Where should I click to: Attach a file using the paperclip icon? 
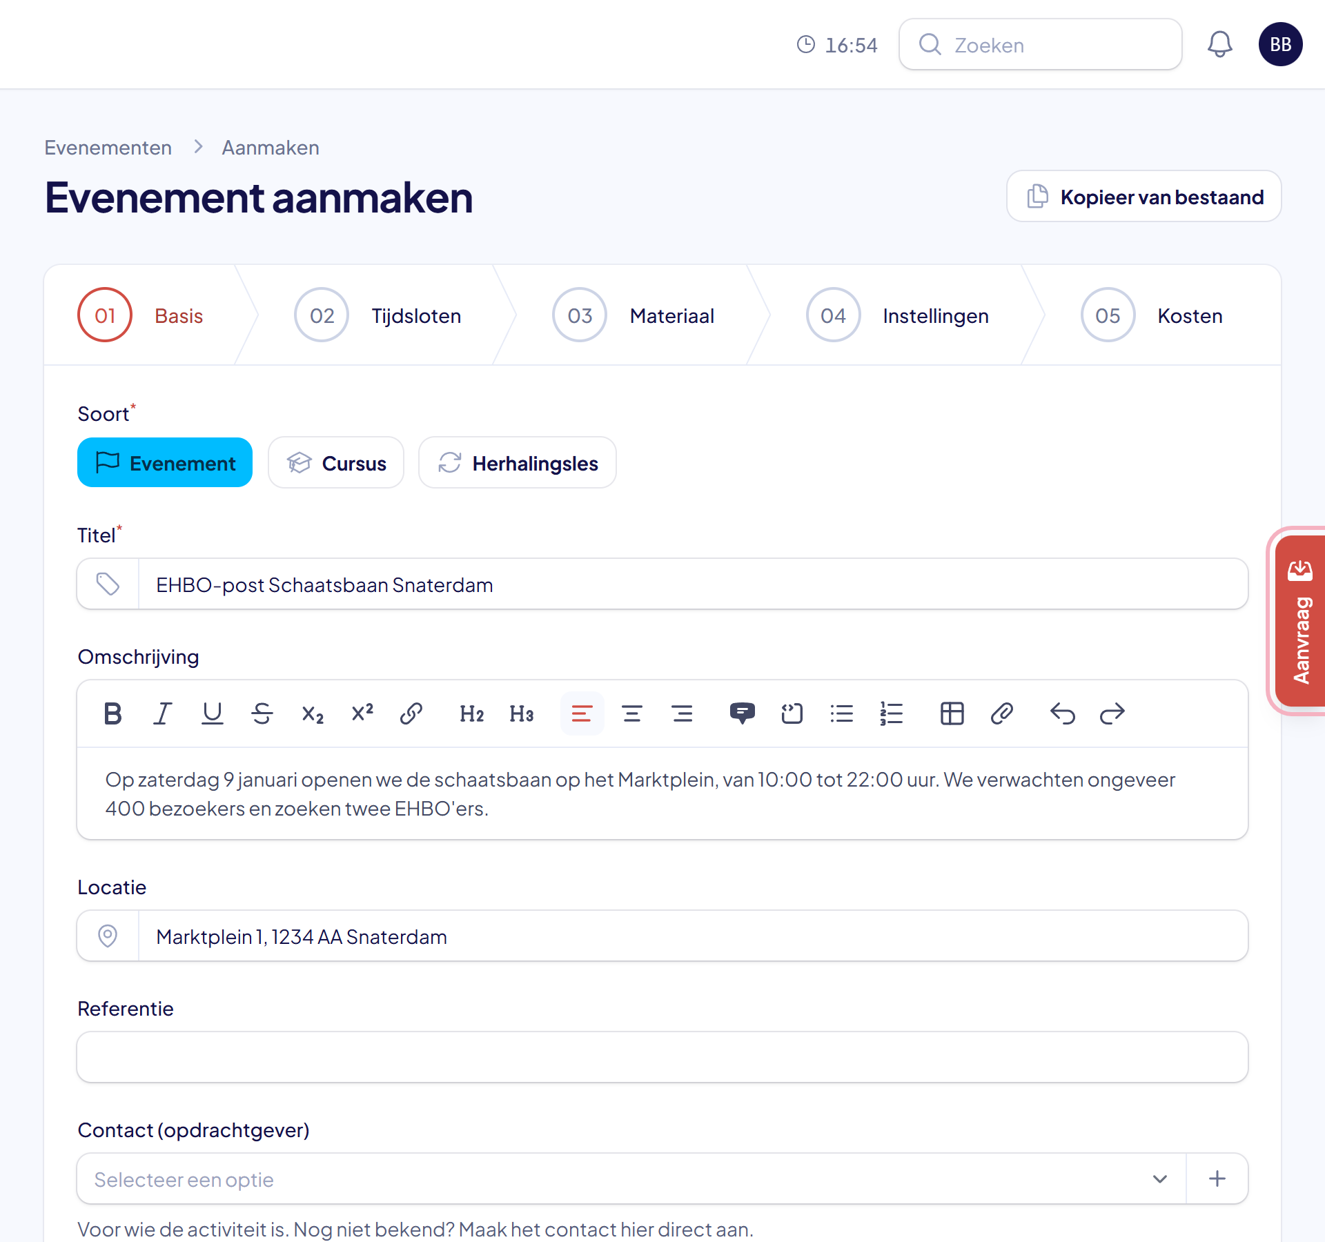point(1002,713)
